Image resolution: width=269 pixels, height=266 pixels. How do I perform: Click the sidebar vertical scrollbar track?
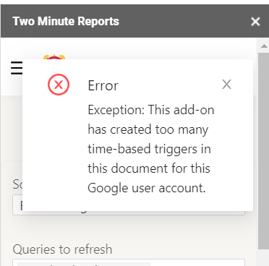click(x=263, y=151)
